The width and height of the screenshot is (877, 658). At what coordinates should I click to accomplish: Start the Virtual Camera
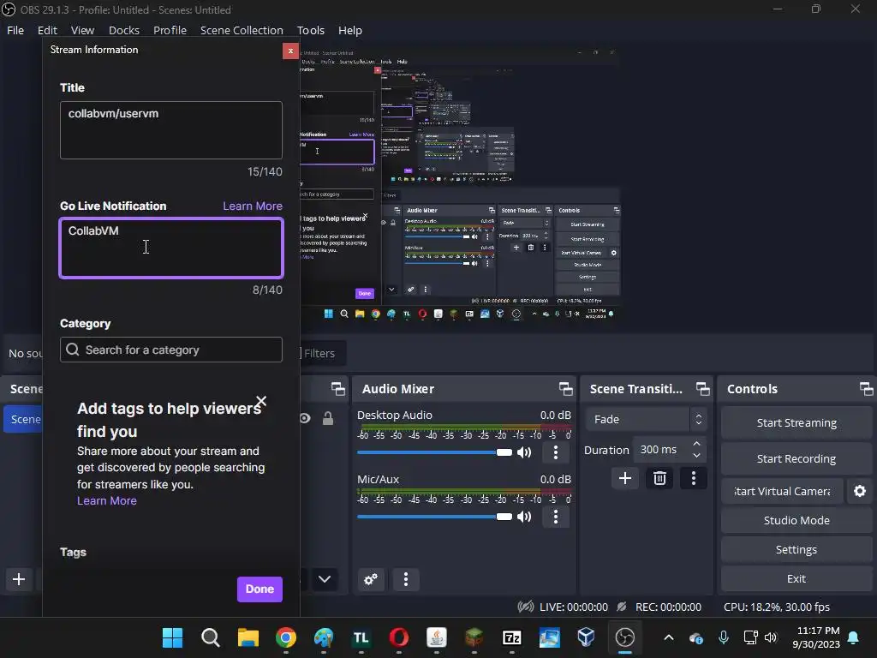[x=782, y=491]
